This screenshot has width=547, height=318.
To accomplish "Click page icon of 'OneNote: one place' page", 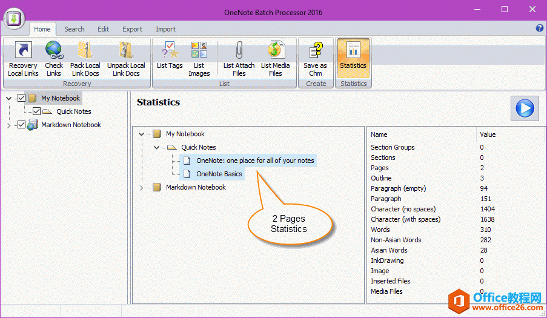I will click(187, 161).
